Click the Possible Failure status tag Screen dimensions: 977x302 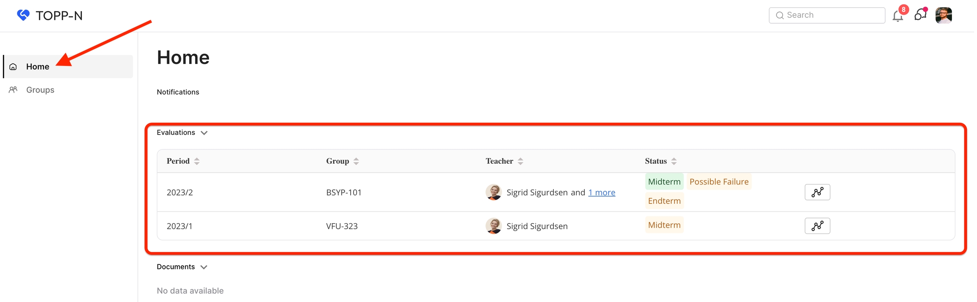click(x=719, y=182)
